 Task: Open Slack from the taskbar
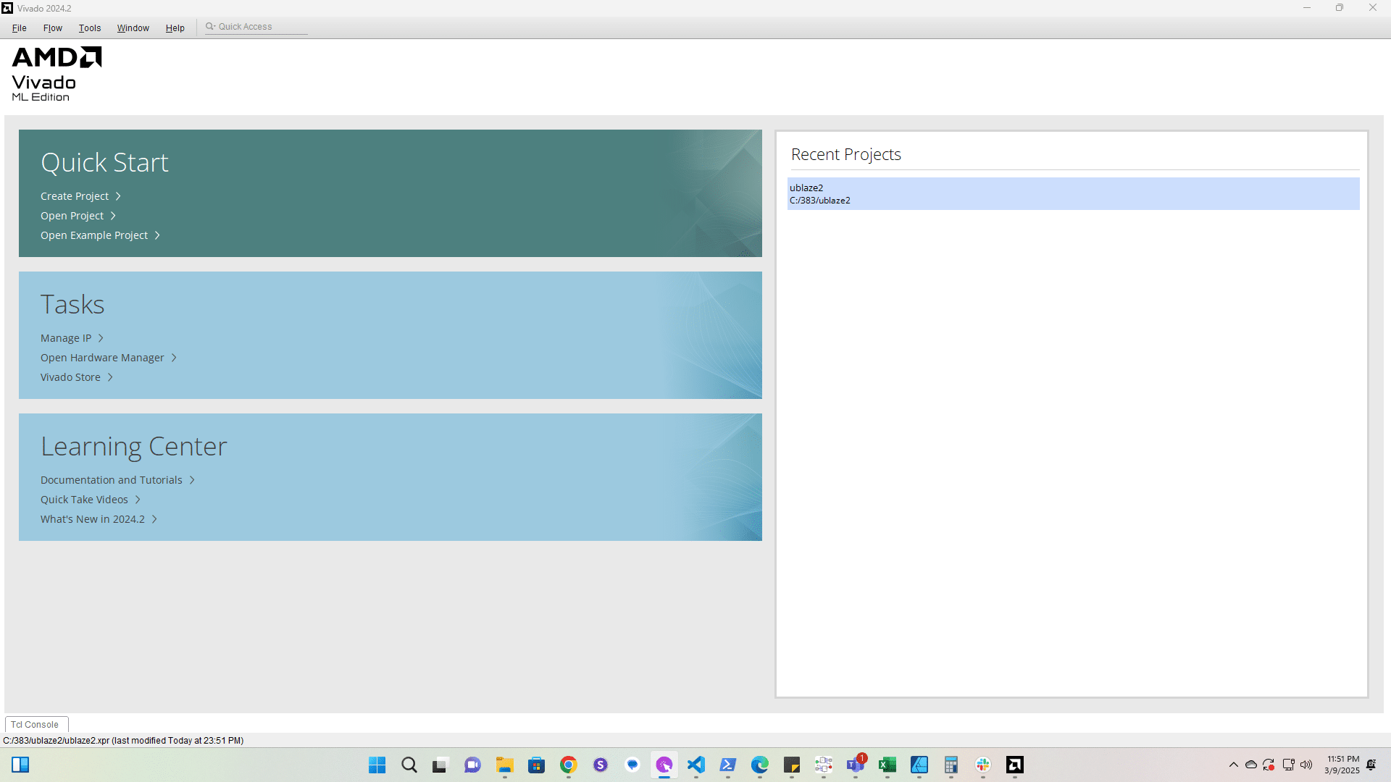coord(983,765)
